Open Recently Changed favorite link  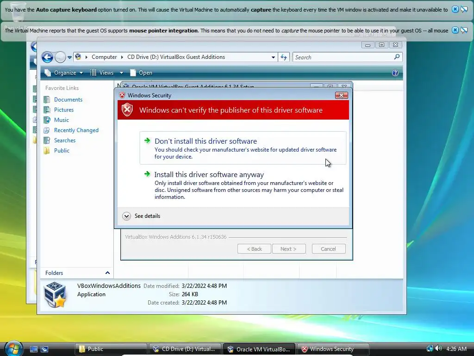[76, 130]
